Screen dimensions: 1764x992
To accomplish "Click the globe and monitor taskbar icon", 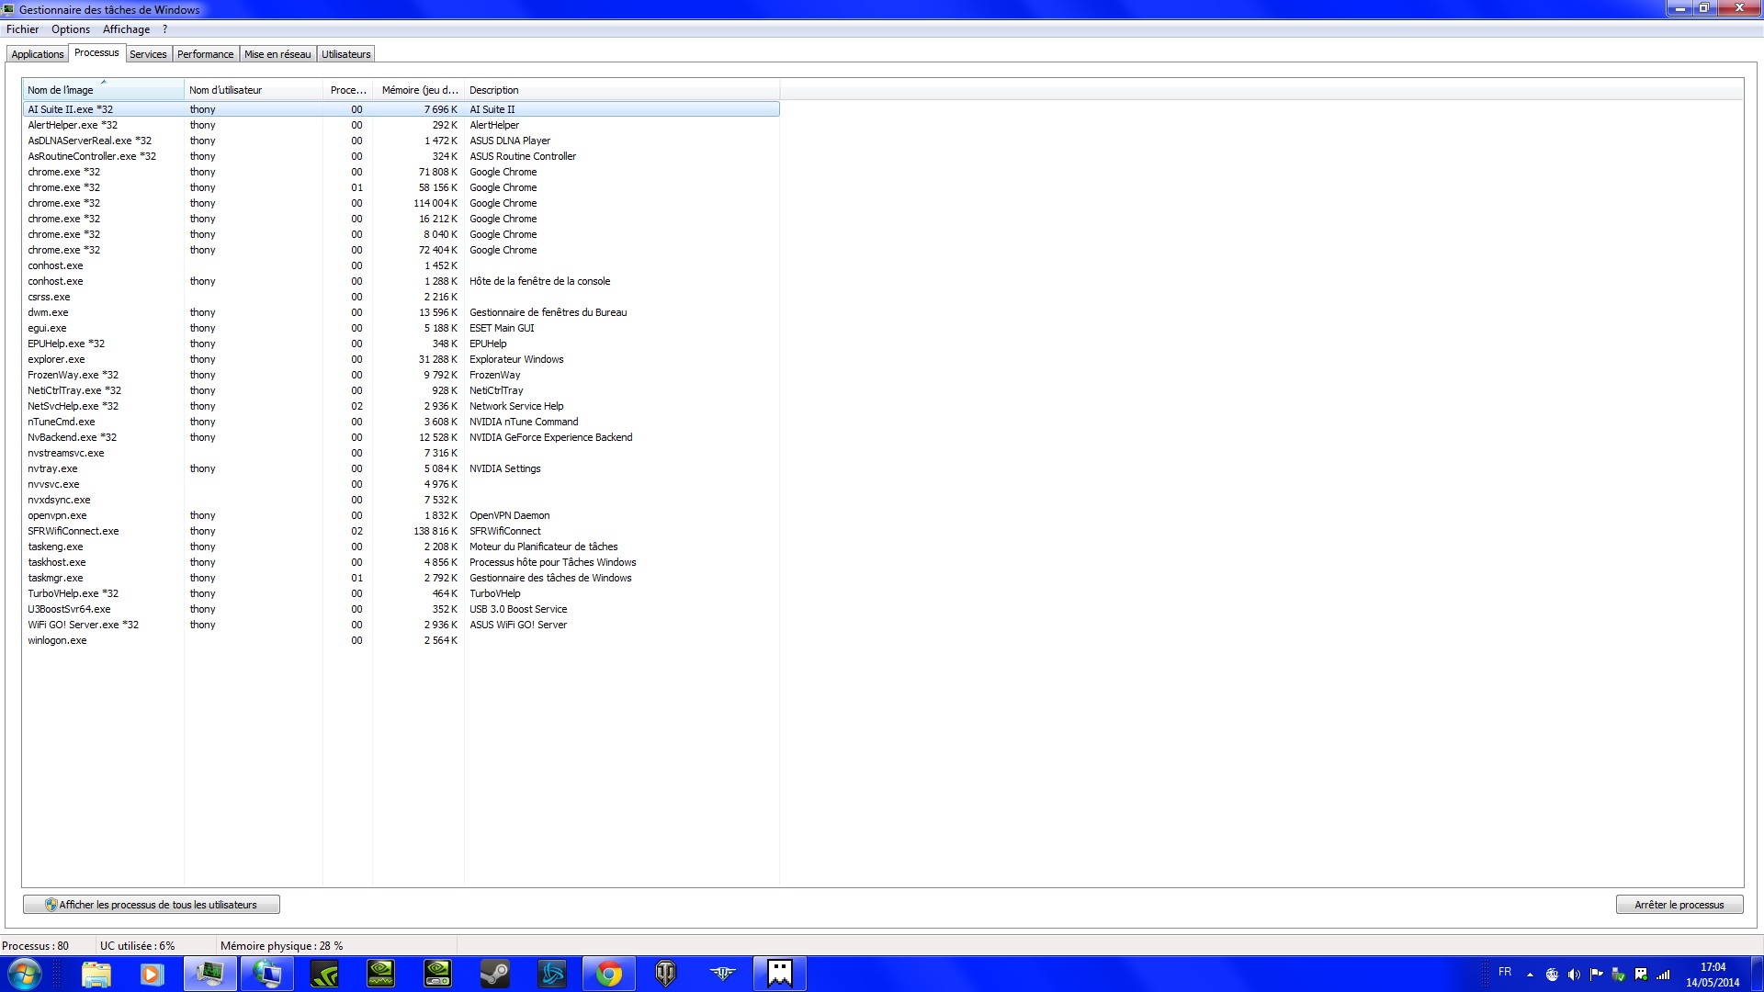I will click(267, 974).
